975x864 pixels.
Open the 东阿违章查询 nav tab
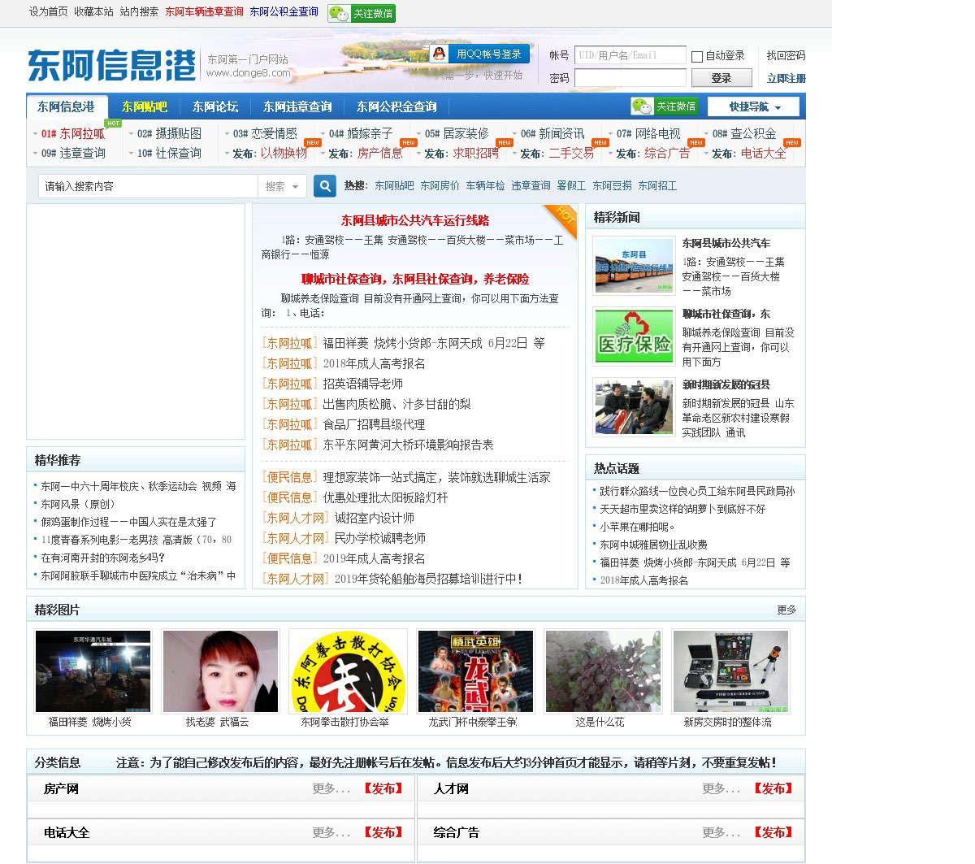click(x=297, y=107)
